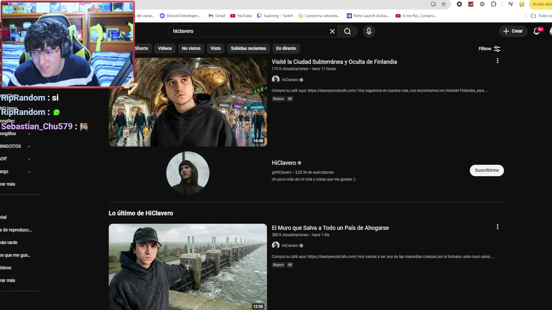Click HiClavero avatar under El Muro video
Screen dimensions: 552x310
coord(276,245)
